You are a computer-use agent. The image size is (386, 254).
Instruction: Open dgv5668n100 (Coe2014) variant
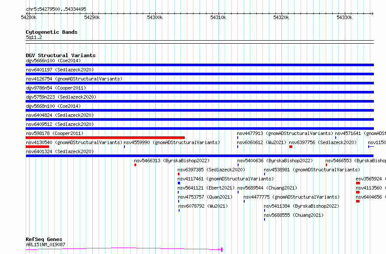[53, 106]
